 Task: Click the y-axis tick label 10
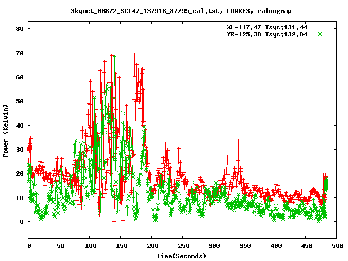click(x=20, y=198)
